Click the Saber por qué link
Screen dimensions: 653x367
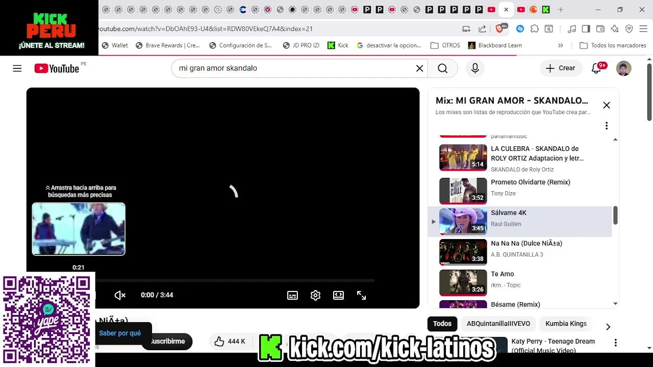point(120,333)
